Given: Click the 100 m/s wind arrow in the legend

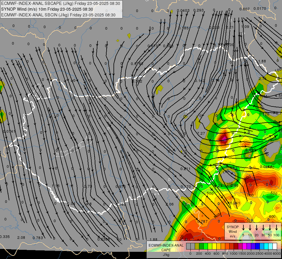Looking at the screenshot, I should click(x=277, y=228).
